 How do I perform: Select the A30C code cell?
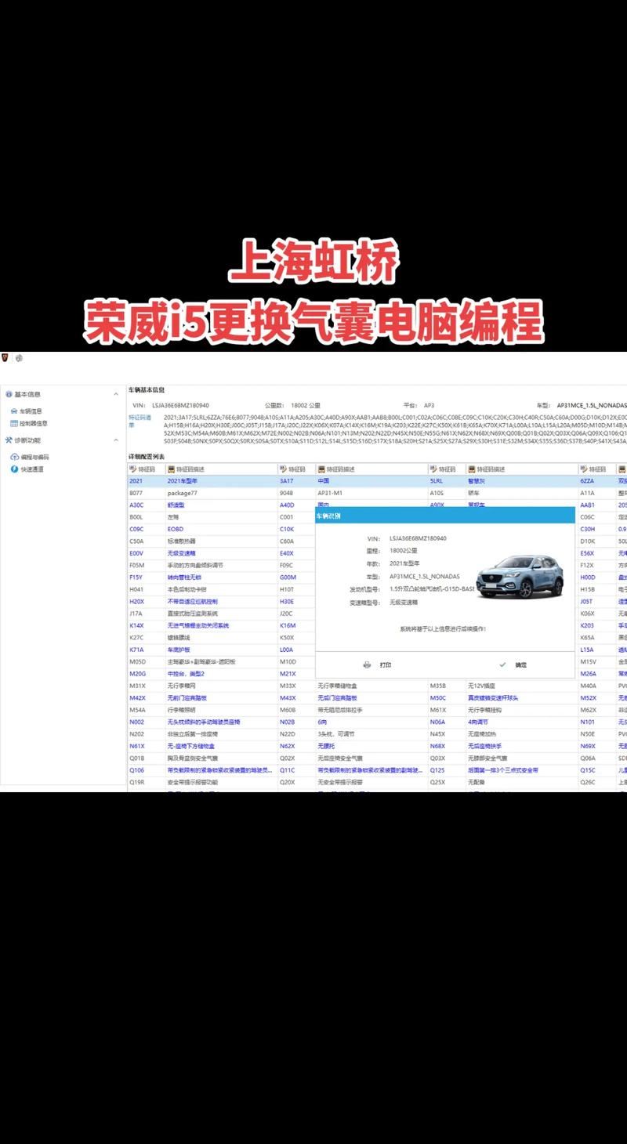point(146,505)
